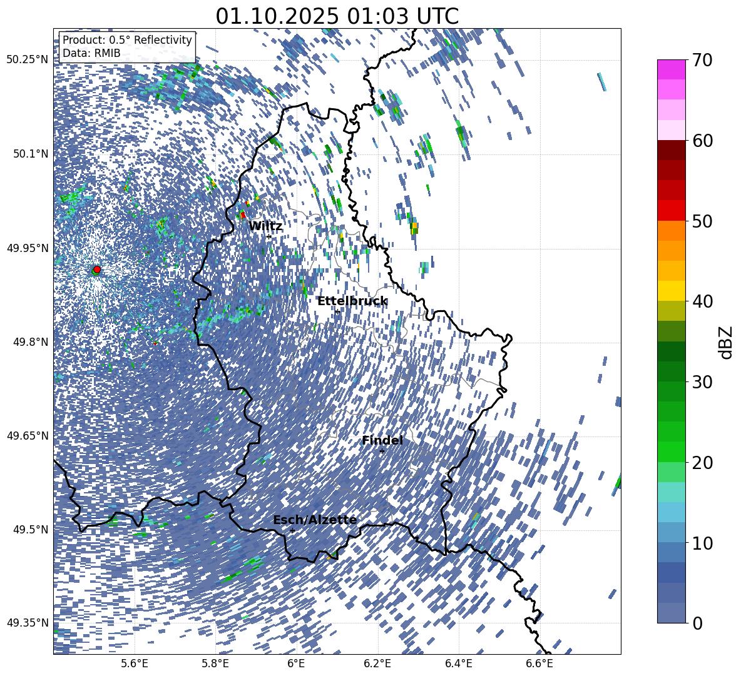Click the 6.6°E longitude label
The width and height of the screenshot is (741, 676).
[539, 663]
